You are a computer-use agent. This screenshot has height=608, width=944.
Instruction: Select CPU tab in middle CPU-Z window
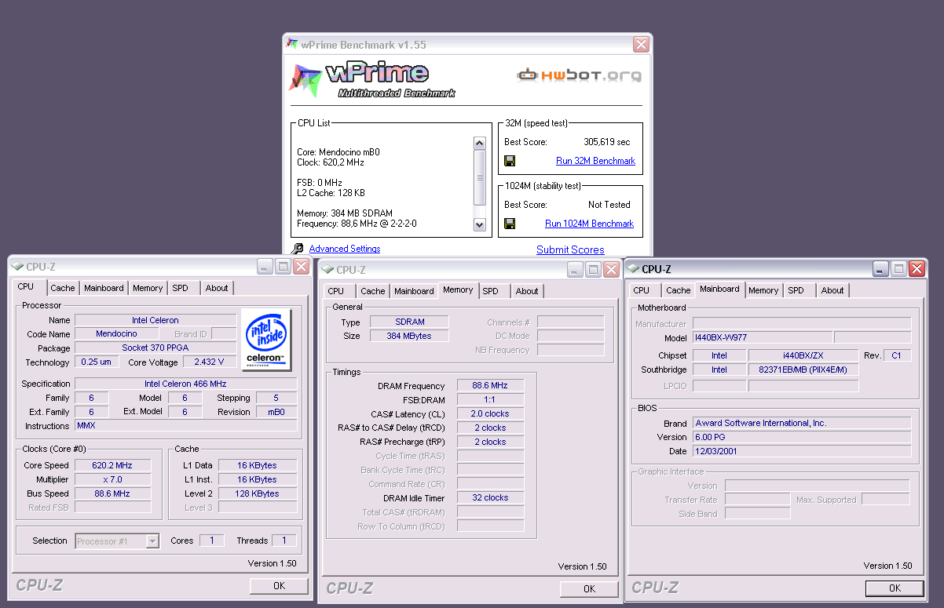(336, 291)
